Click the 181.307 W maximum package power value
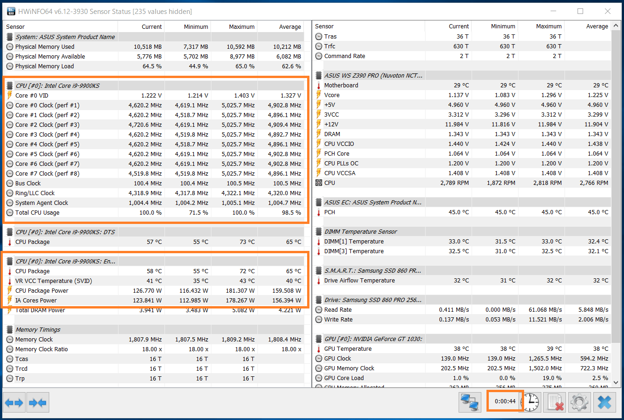 (x=240, y=290)
